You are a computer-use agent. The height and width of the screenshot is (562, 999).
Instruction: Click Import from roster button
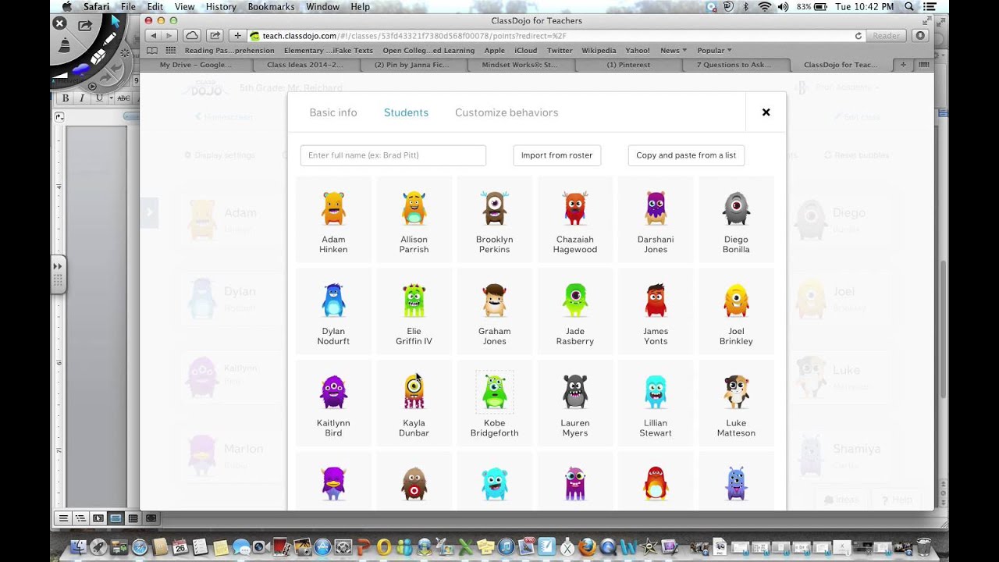[556, 155]
